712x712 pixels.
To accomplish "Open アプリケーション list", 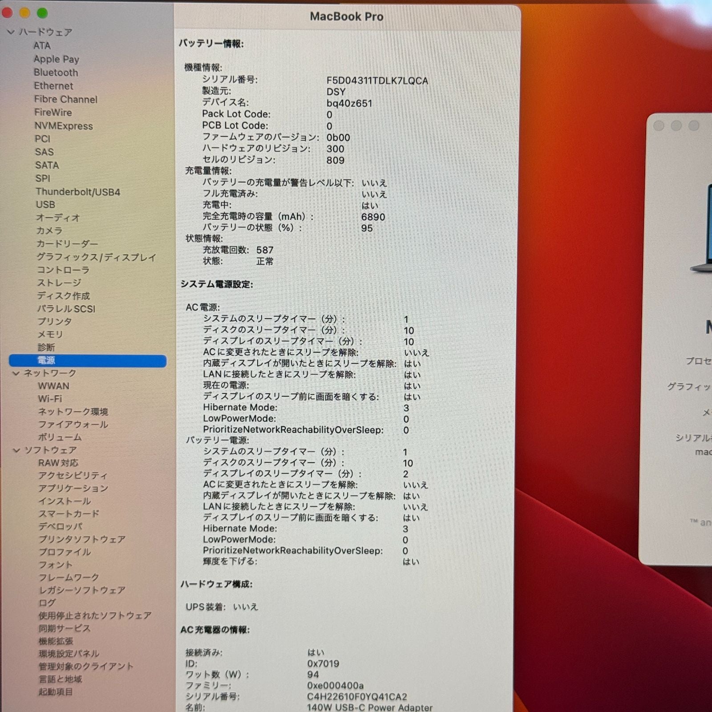I will [x=73, y=488].
